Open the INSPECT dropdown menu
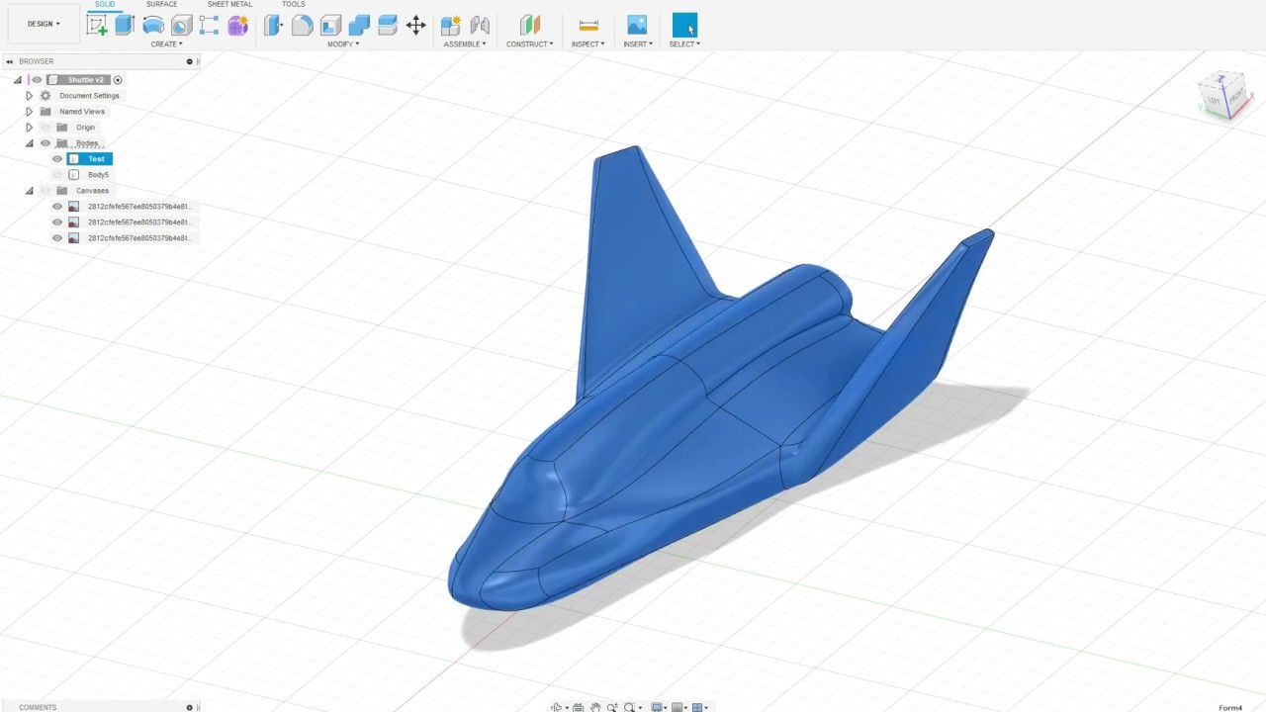1266x712 pixels. tap(588, 44)
